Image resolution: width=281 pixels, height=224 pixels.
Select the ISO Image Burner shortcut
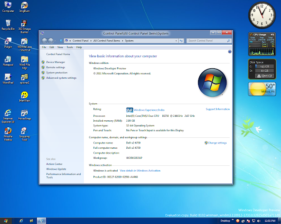pos(25,26)
